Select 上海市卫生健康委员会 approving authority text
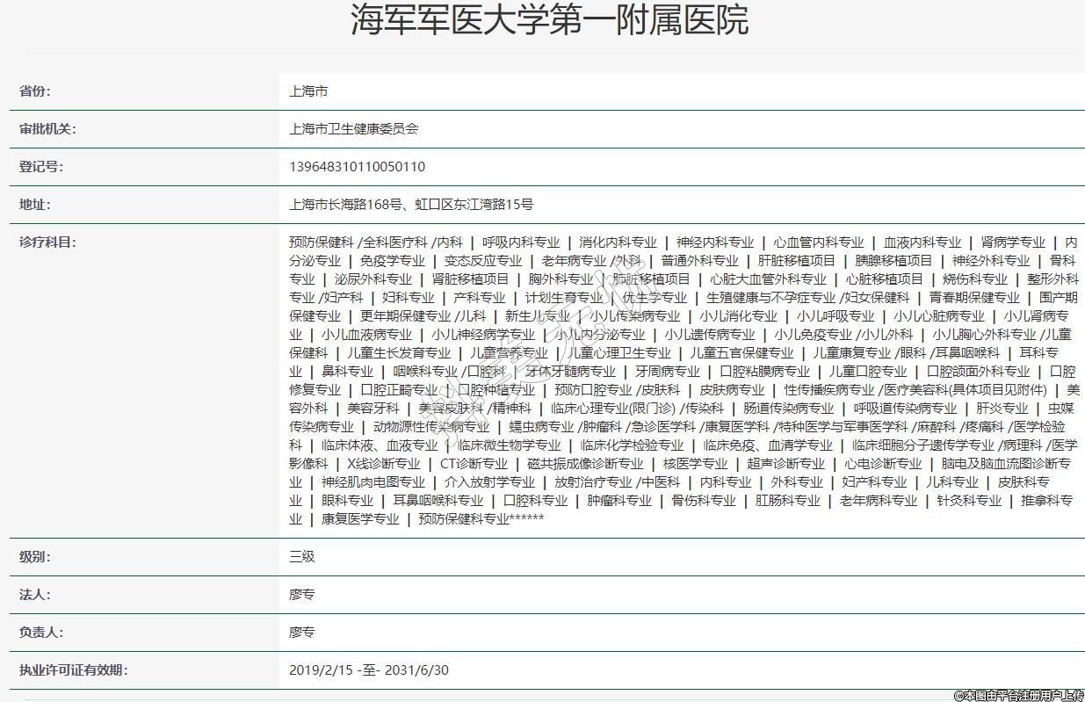1085x702 pixels. (353, 129)
